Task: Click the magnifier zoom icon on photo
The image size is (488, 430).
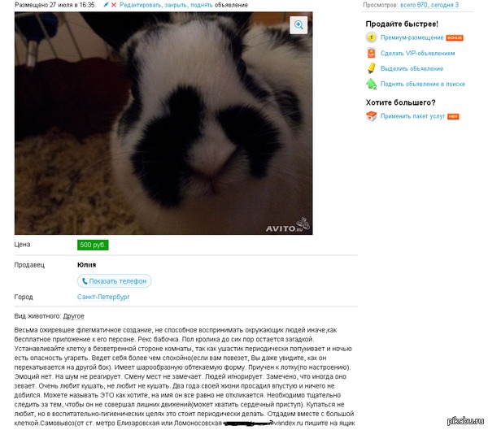Action: coord(298,25)
